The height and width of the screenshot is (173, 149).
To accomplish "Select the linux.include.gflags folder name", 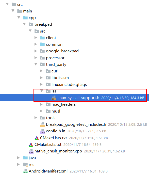I will (69, 85).
